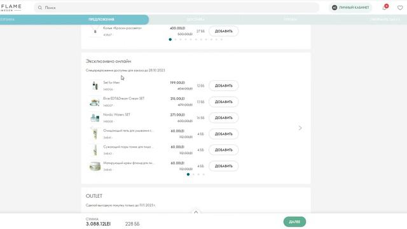
Task: Open Очищающий гель product thumbnail
Action: 95,134
